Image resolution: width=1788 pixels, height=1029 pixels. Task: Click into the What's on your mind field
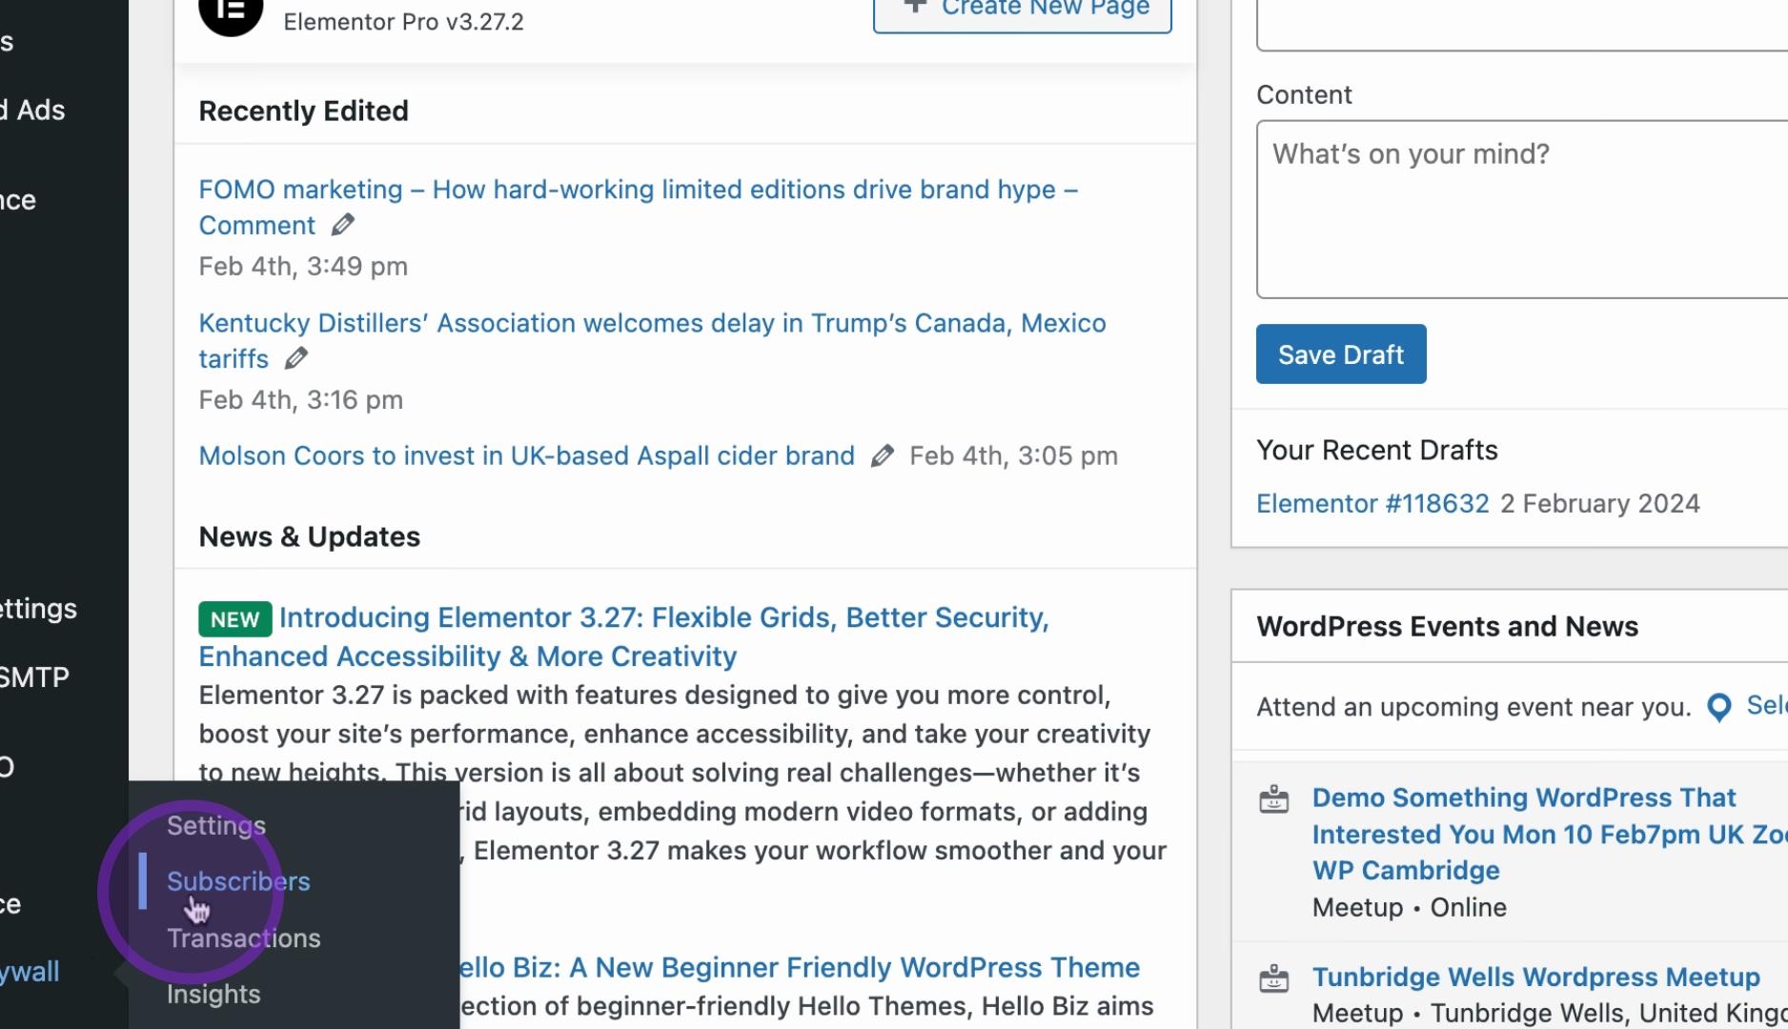(1522, 210)
